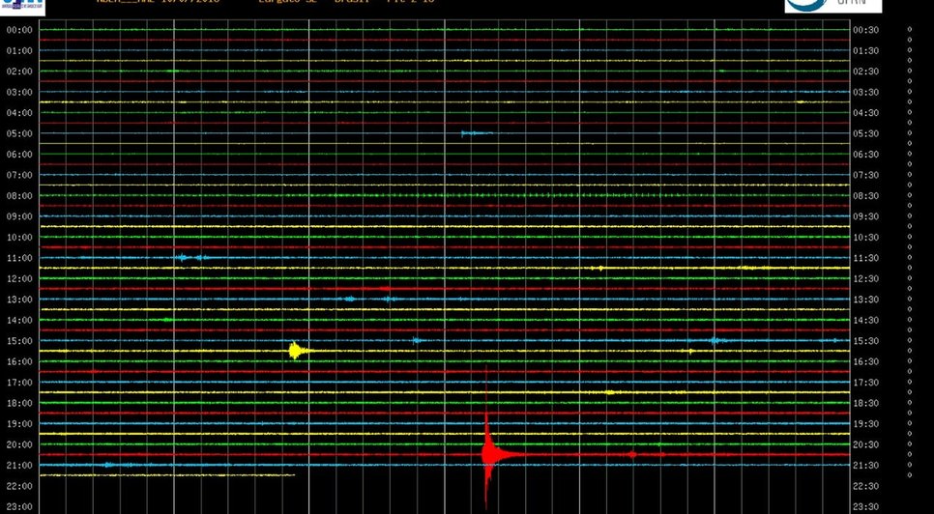934x514 pixels.
Task: Click the 06:00 time label
Action: (x=19, y=155)
